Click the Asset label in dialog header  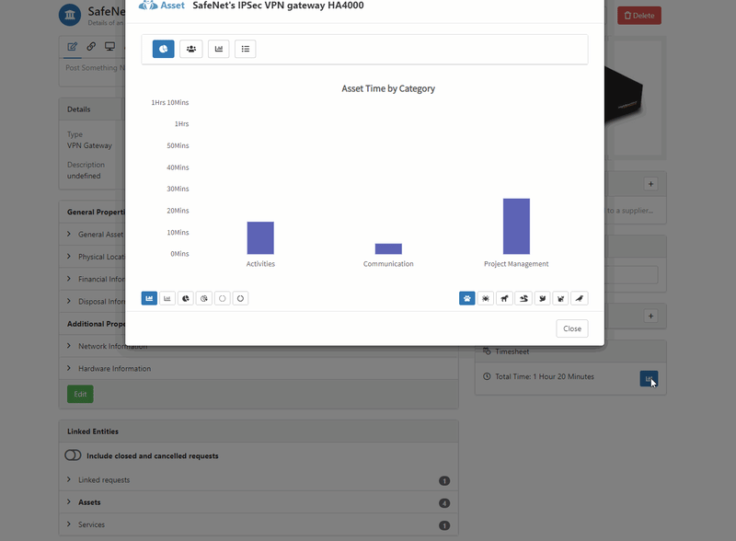coord(172,6)
